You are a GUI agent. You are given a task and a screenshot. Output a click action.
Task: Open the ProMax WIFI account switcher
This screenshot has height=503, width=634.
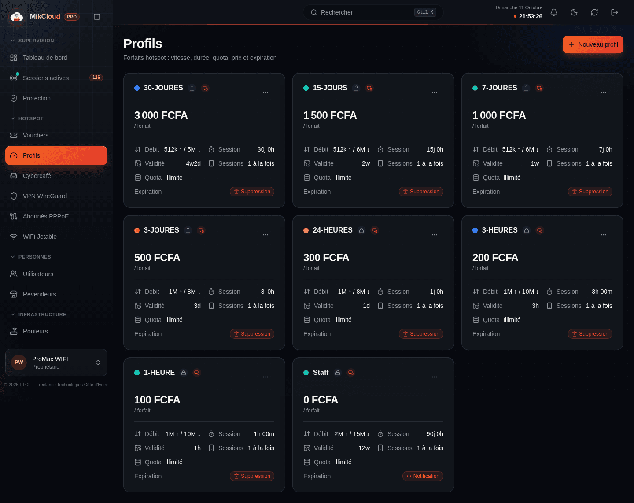click(56, 362)
